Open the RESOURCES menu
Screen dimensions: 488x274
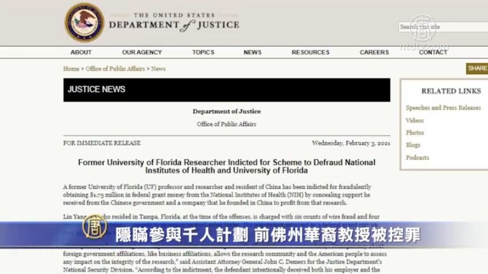[x=310, y=52]
